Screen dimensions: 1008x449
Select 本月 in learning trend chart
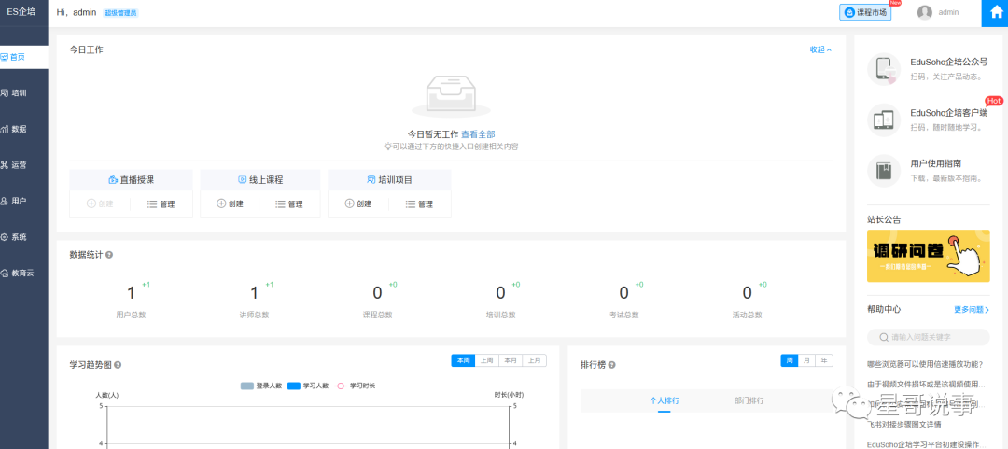tap(511, 360)
